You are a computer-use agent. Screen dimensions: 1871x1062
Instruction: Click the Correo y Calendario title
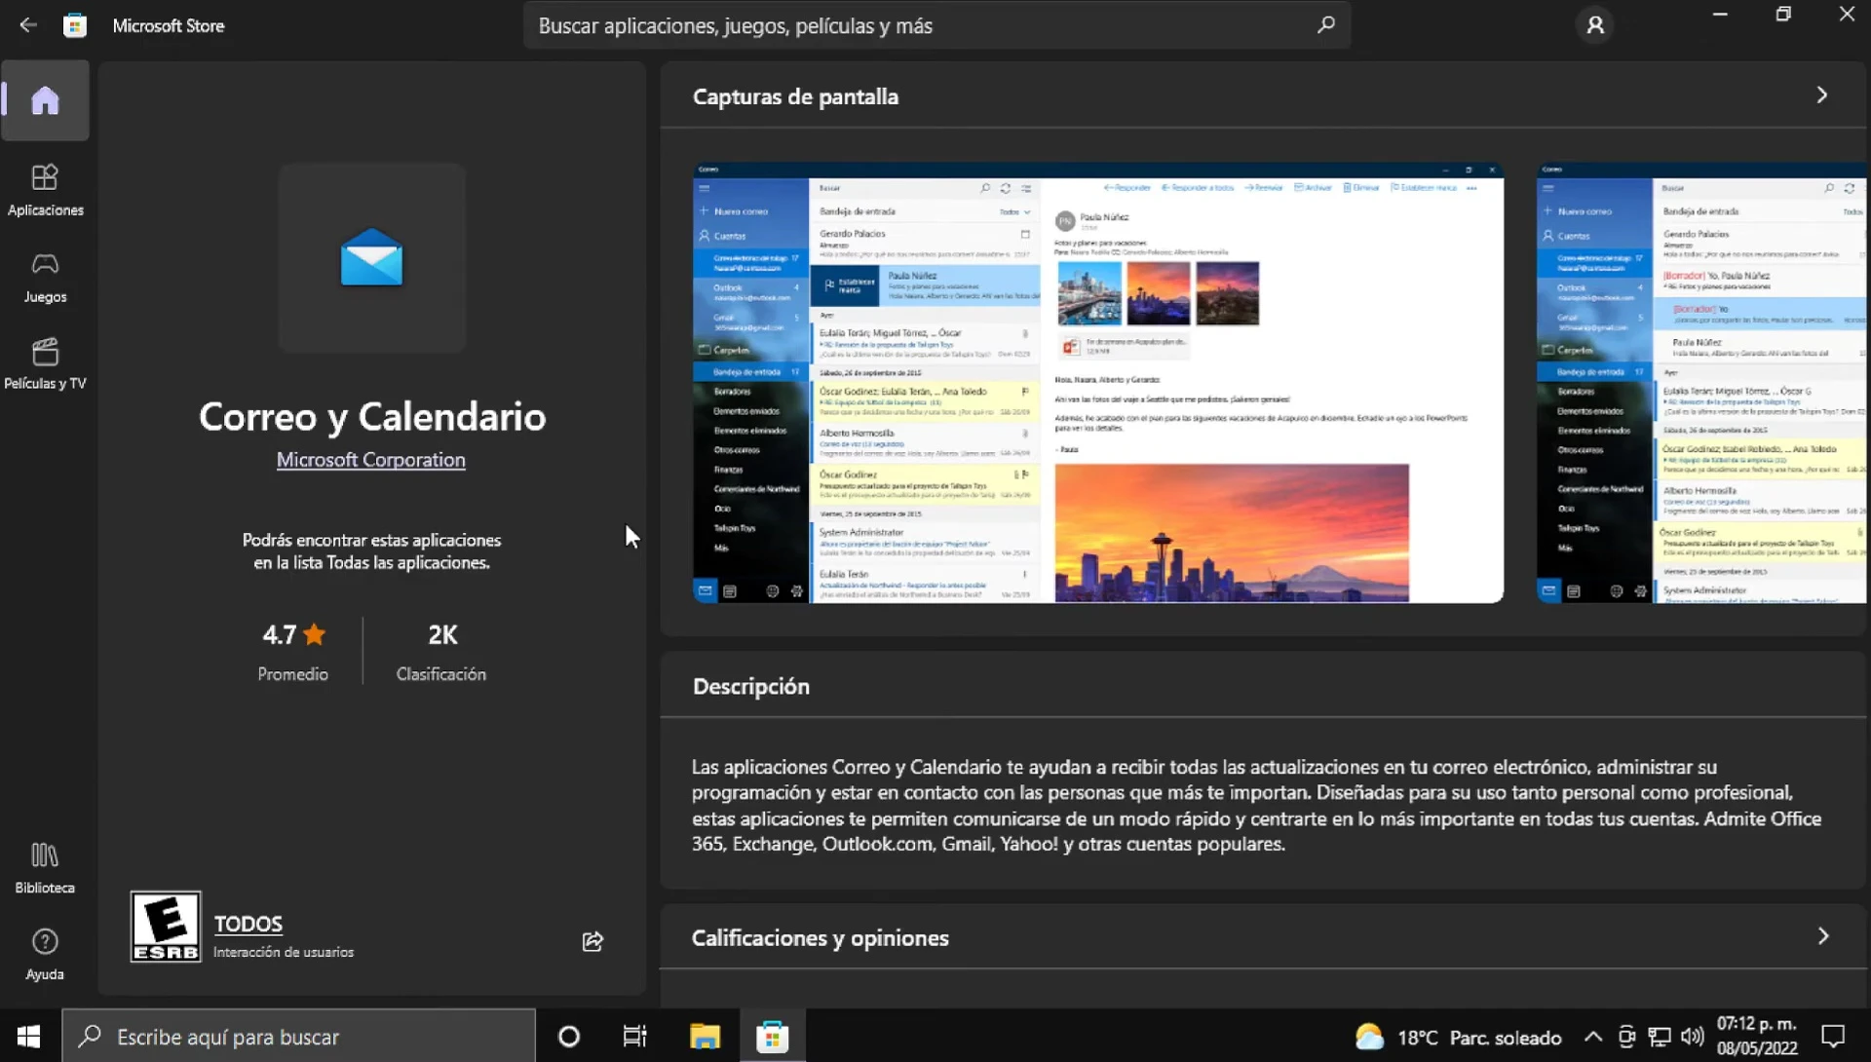tap(372, 417)
